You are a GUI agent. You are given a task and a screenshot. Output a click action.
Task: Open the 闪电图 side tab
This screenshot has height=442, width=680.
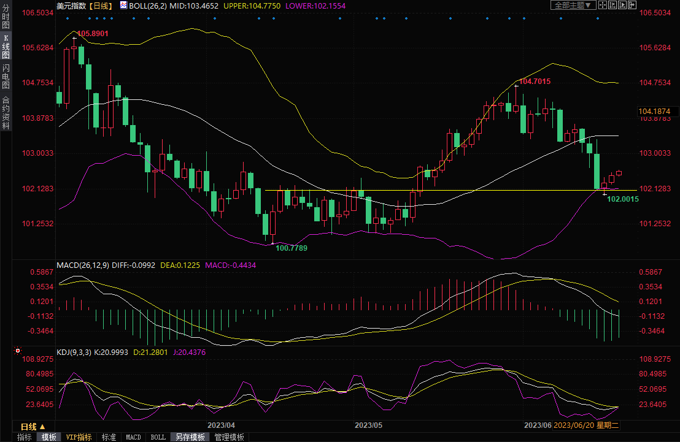click(6, 77)
